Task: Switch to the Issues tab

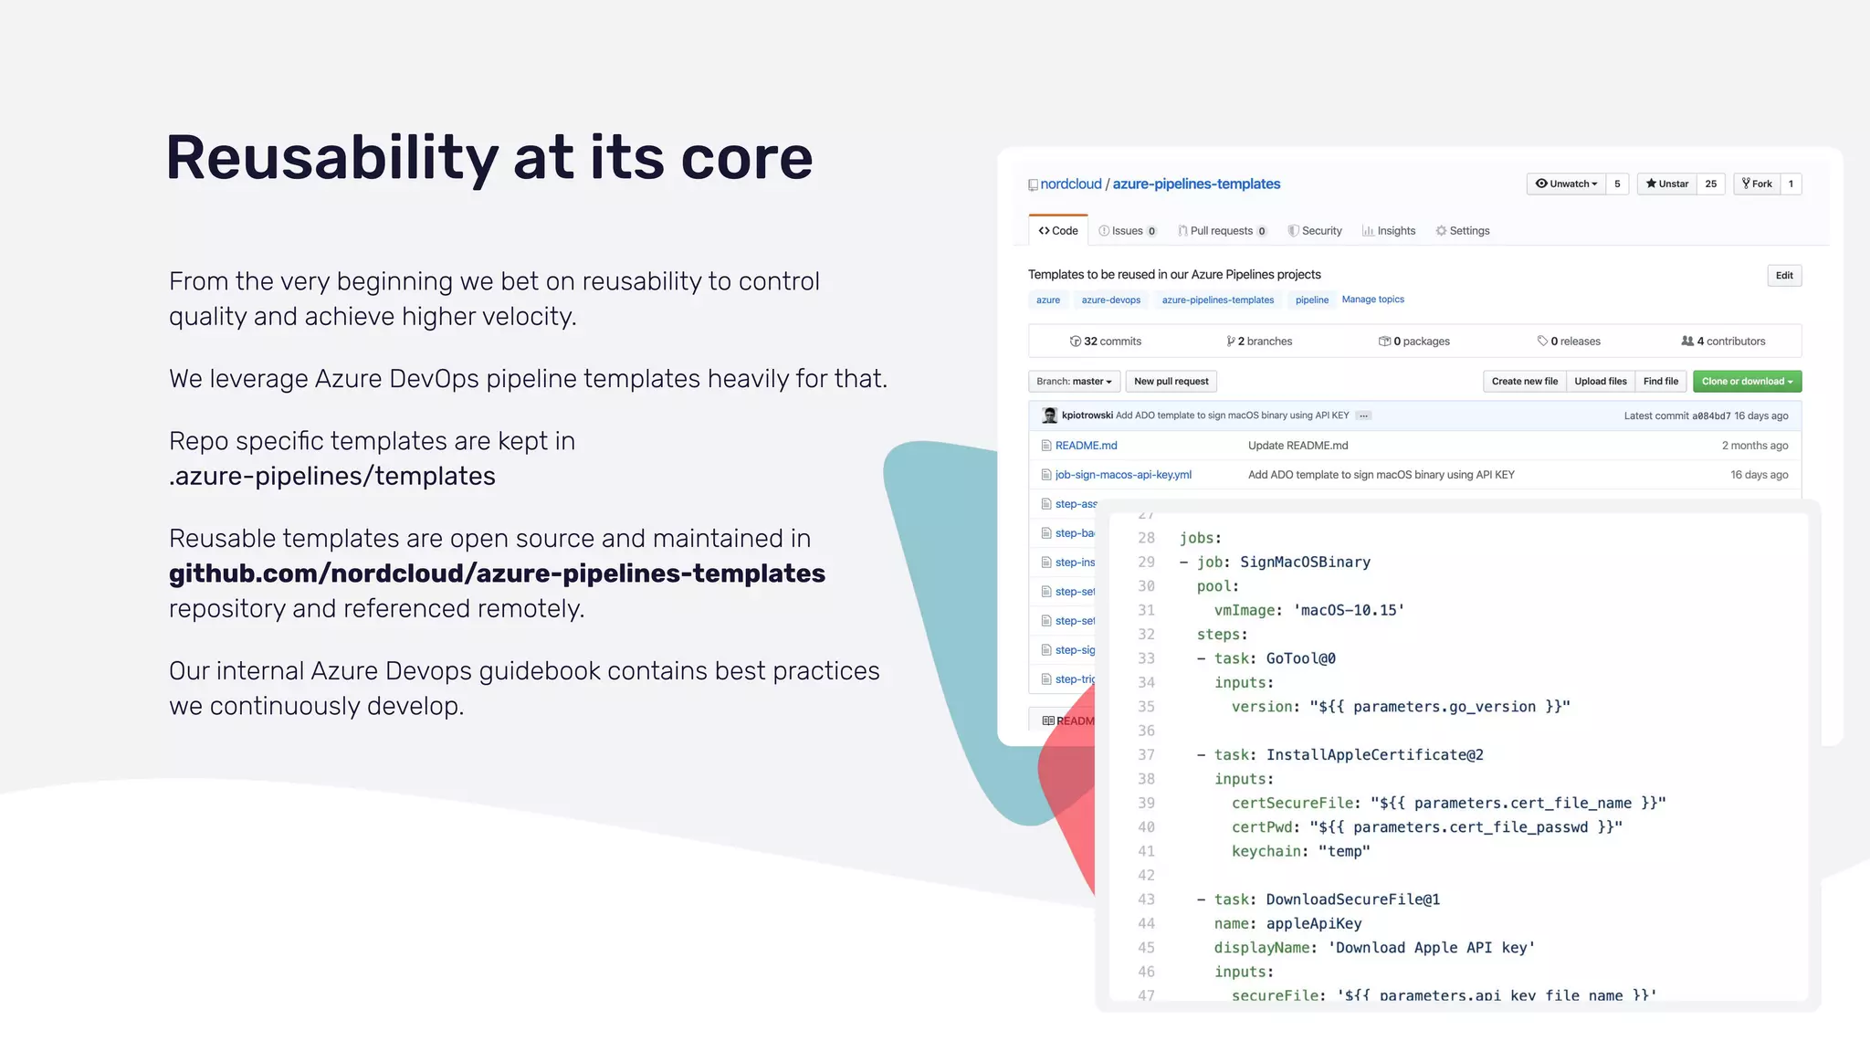Action: point(1128,231)
